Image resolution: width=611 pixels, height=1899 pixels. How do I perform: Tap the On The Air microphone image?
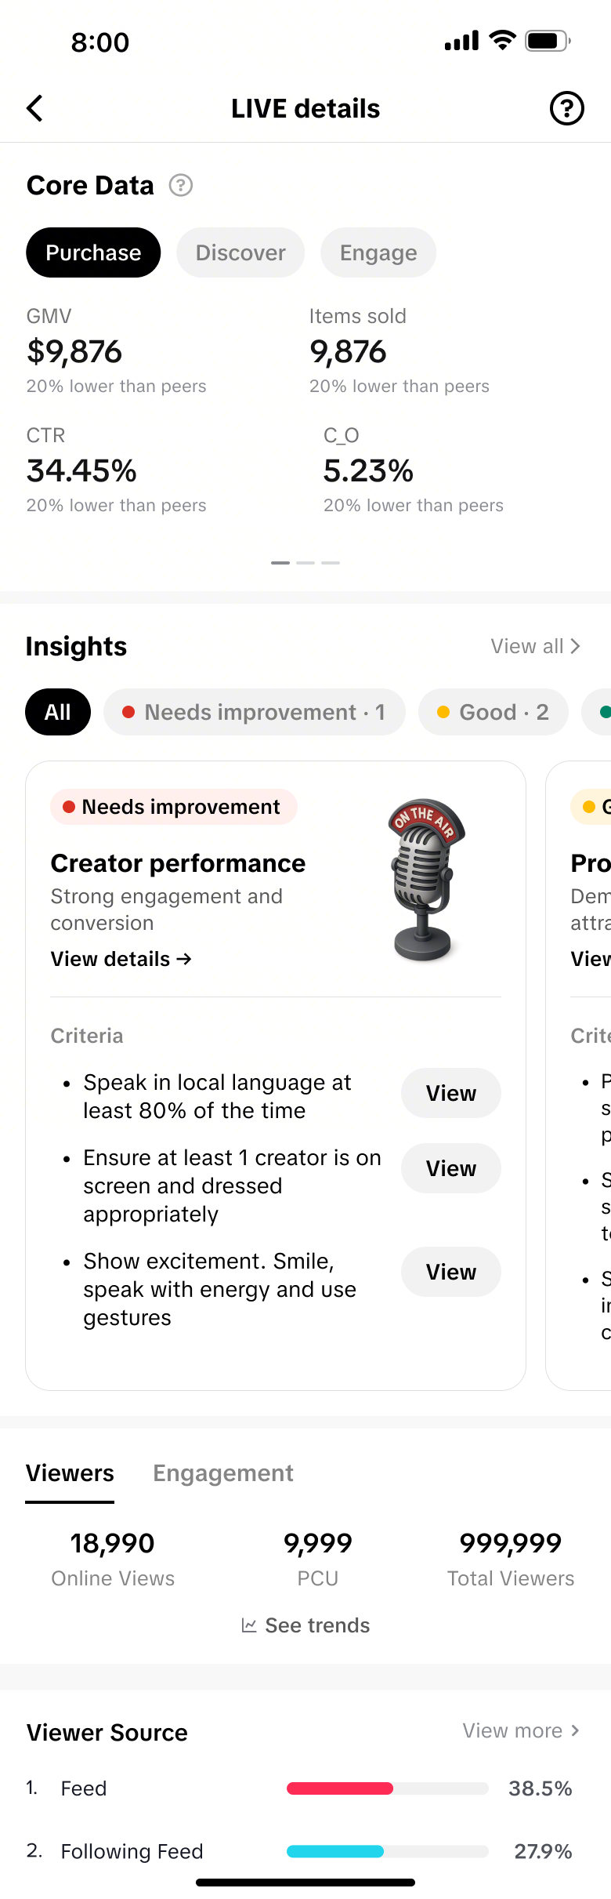pyautogui.click(x=425, y=880)
